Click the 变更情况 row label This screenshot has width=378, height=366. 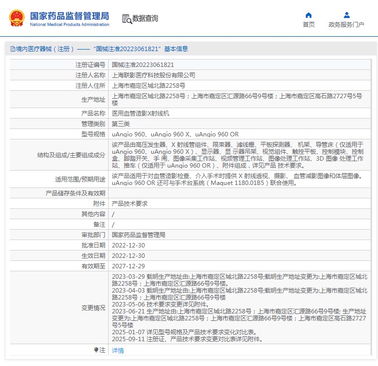[93, 308]
